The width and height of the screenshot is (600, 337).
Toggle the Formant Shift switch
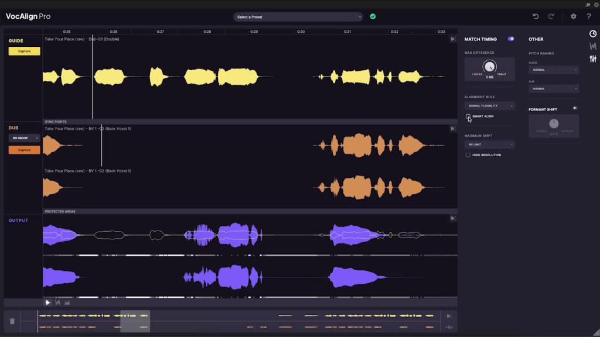point(575,108)
